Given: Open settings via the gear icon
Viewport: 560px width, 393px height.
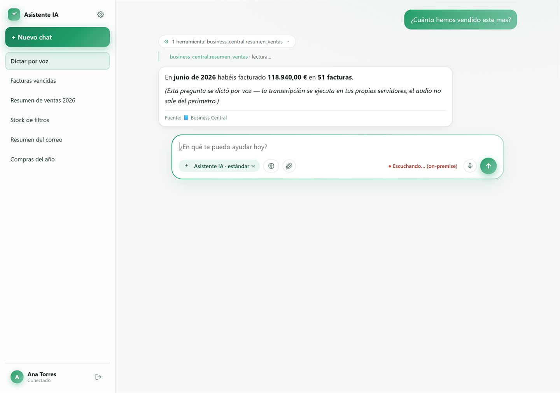Looking at the screenshot, I should [x=100, y=14].
